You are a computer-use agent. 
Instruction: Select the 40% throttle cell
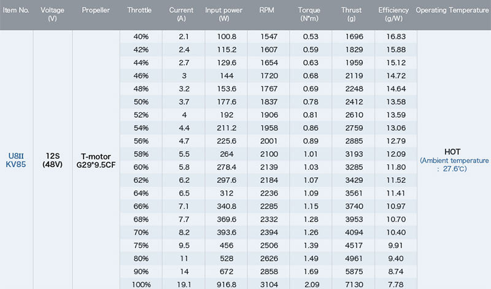(x=141, y=37)
